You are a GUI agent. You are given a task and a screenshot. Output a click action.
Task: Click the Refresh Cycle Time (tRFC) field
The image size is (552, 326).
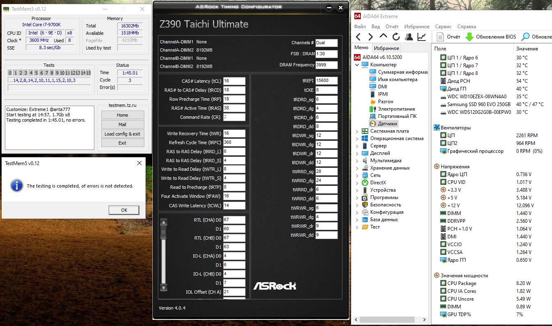234,143
